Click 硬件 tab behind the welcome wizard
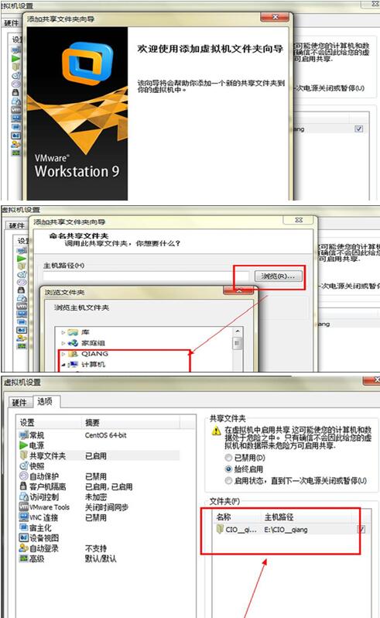 12,23
